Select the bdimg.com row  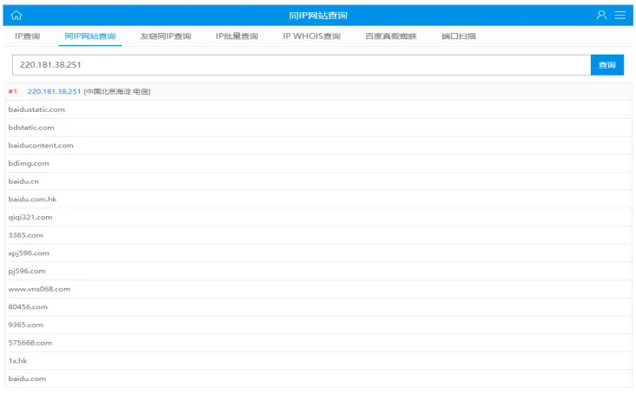pyautogui.click(x=319, y=163)
